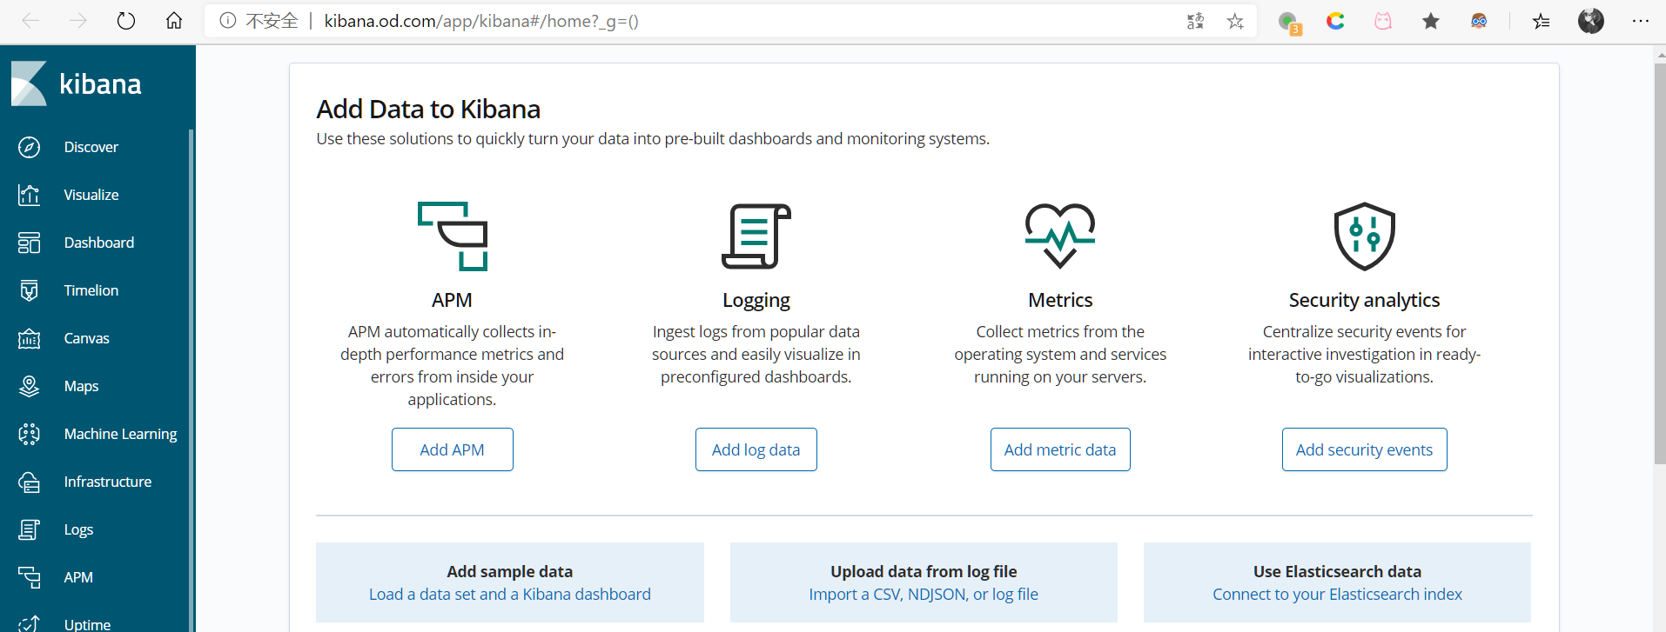1666x632 pixels.
Task: Open the Infrastructure sidebar icon
Action: click(29, 482)
